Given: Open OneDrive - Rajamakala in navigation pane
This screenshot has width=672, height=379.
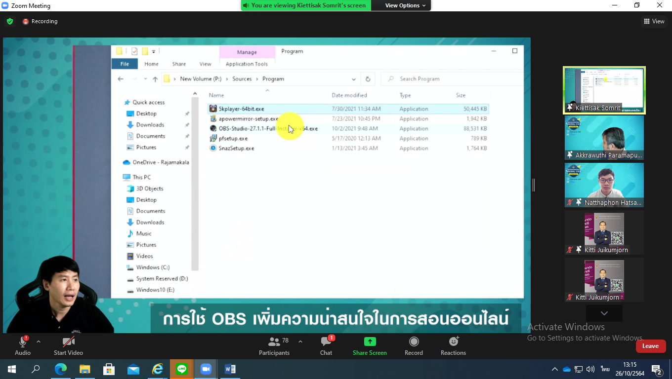Looking at the screenshot, I should pyautogui.click(x=156, y=162).
